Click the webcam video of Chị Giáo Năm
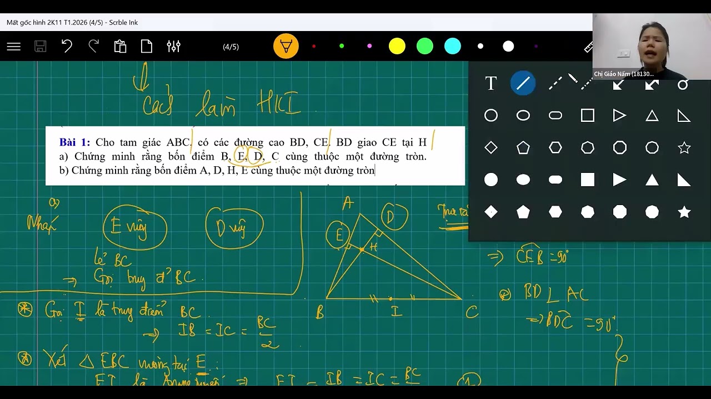711x399 pixels. 652,47
